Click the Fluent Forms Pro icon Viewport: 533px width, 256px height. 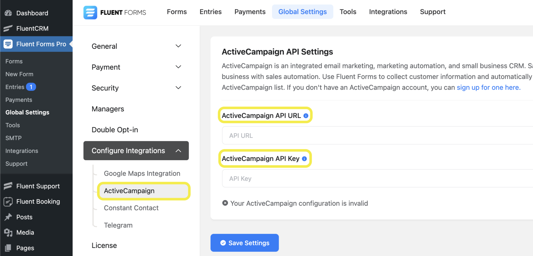click(x=8, y=44)
